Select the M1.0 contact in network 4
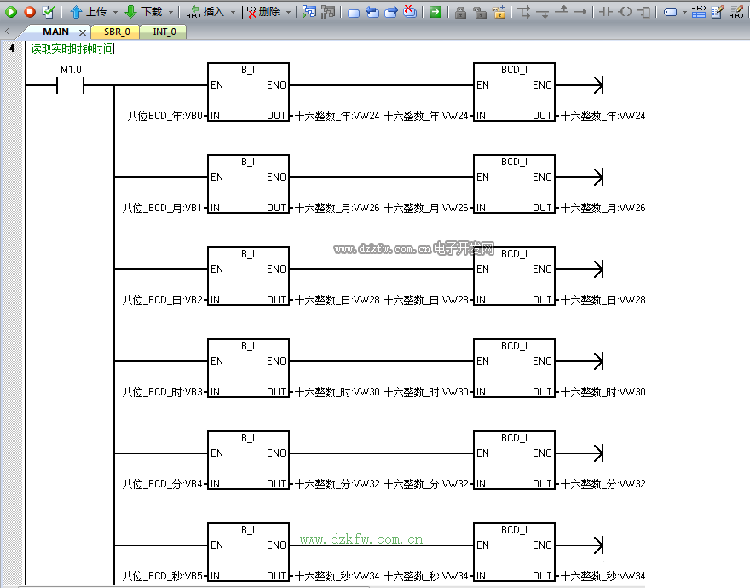The height and width of the screenshot is (588, 750). [x=70, y=85]
